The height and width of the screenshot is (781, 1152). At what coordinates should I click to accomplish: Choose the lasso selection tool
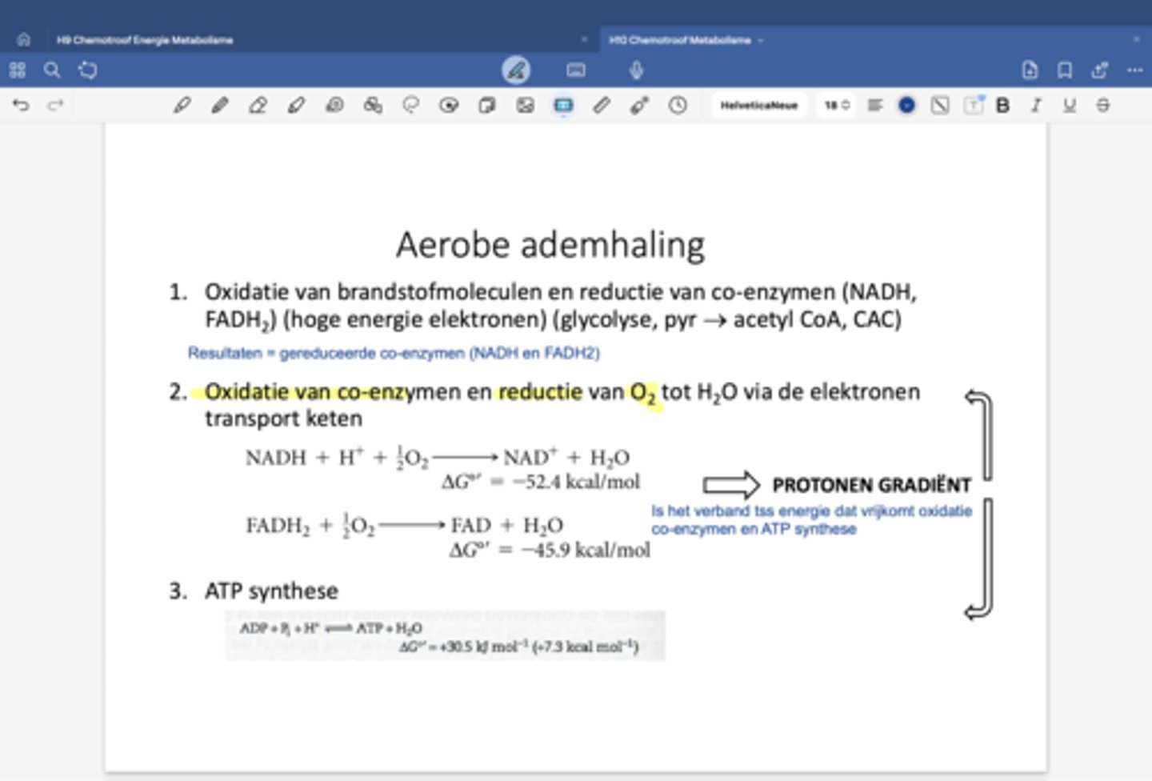410,105
